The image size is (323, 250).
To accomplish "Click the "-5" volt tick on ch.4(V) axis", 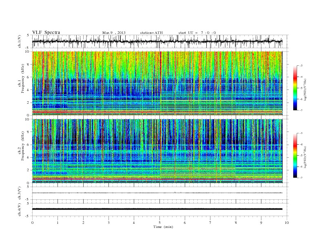I will coord(27,216).
